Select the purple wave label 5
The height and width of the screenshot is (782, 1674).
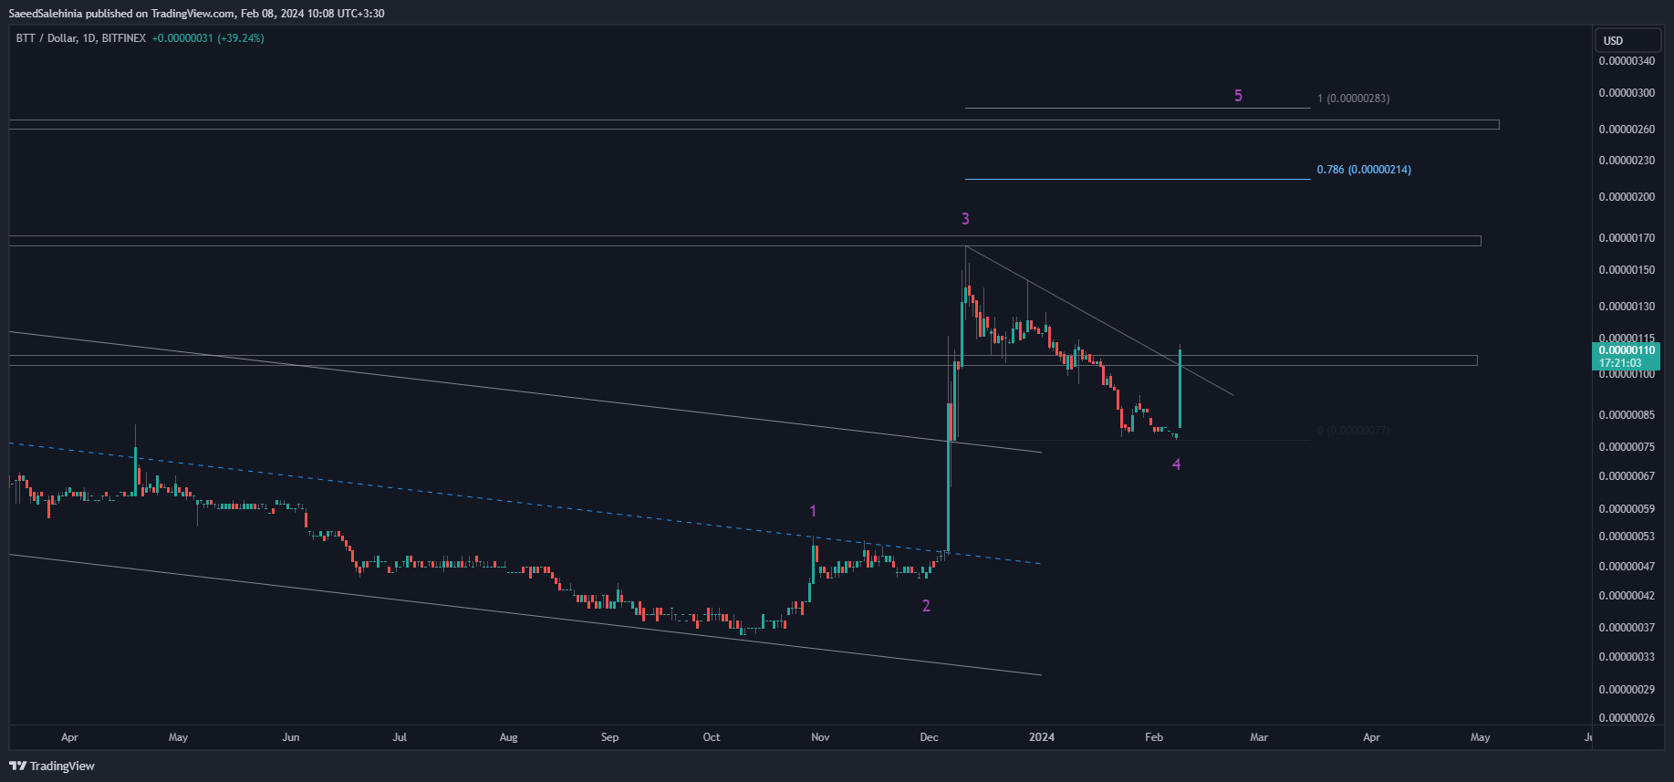pos(1238,96)
